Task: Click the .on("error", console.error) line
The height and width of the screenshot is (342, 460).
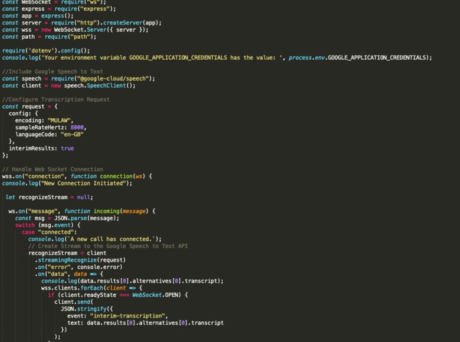Action: (79, 267)
